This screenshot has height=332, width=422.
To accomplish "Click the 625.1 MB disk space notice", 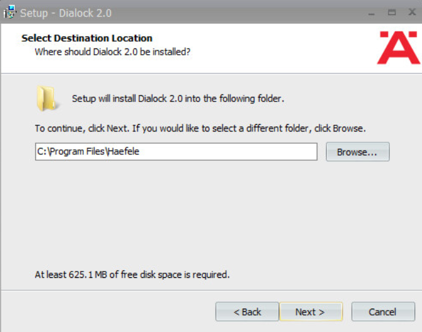I will [x=132, y=275].
